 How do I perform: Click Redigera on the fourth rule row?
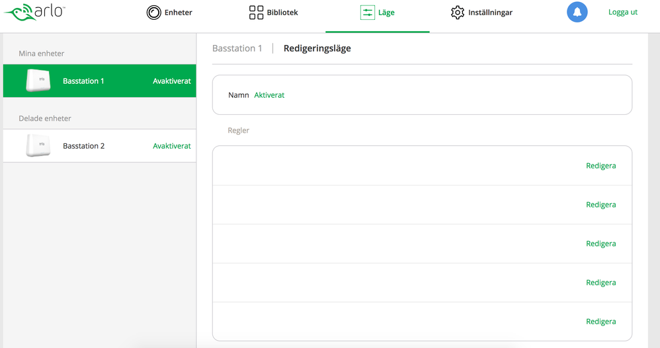pos(600,283)
